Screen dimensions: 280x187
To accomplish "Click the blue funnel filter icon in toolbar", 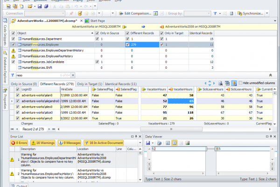I will [215, 14].
